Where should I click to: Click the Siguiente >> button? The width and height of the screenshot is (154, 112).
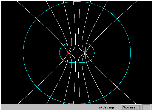coord(131,107)
